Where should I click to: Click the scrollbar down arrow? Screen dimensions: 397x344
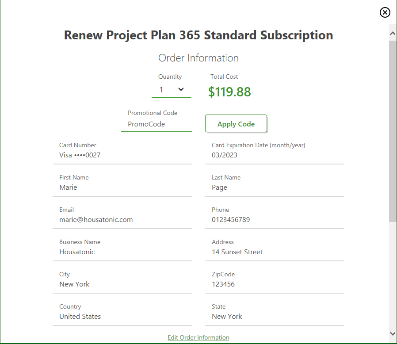pyautogui.click(x=393, y=333)
